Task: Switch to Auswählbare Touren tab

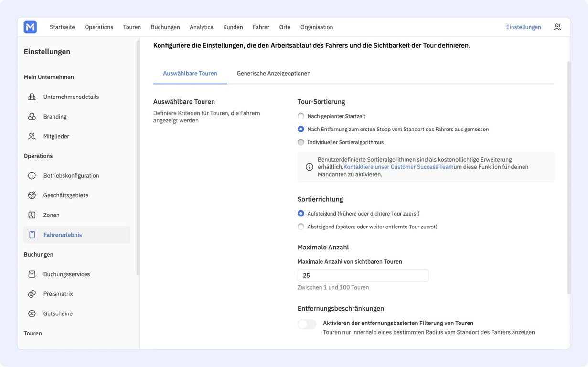Action: [190, 74]
